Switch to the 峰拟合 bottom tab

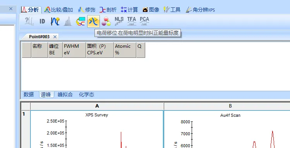(x=65, y=94)
